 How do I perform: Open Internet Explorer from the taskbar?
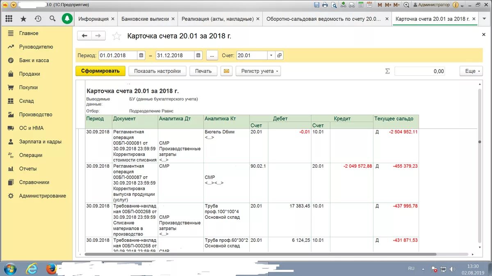tap(32, 269)
